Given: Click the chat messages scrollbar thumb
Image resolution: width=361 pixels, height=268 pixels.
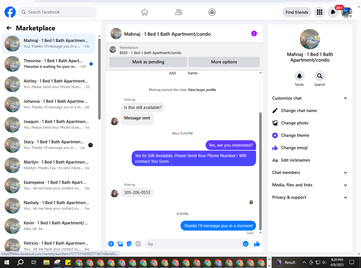Looking at the screenshot, I should pyautogui.click(x=260, y=171).
